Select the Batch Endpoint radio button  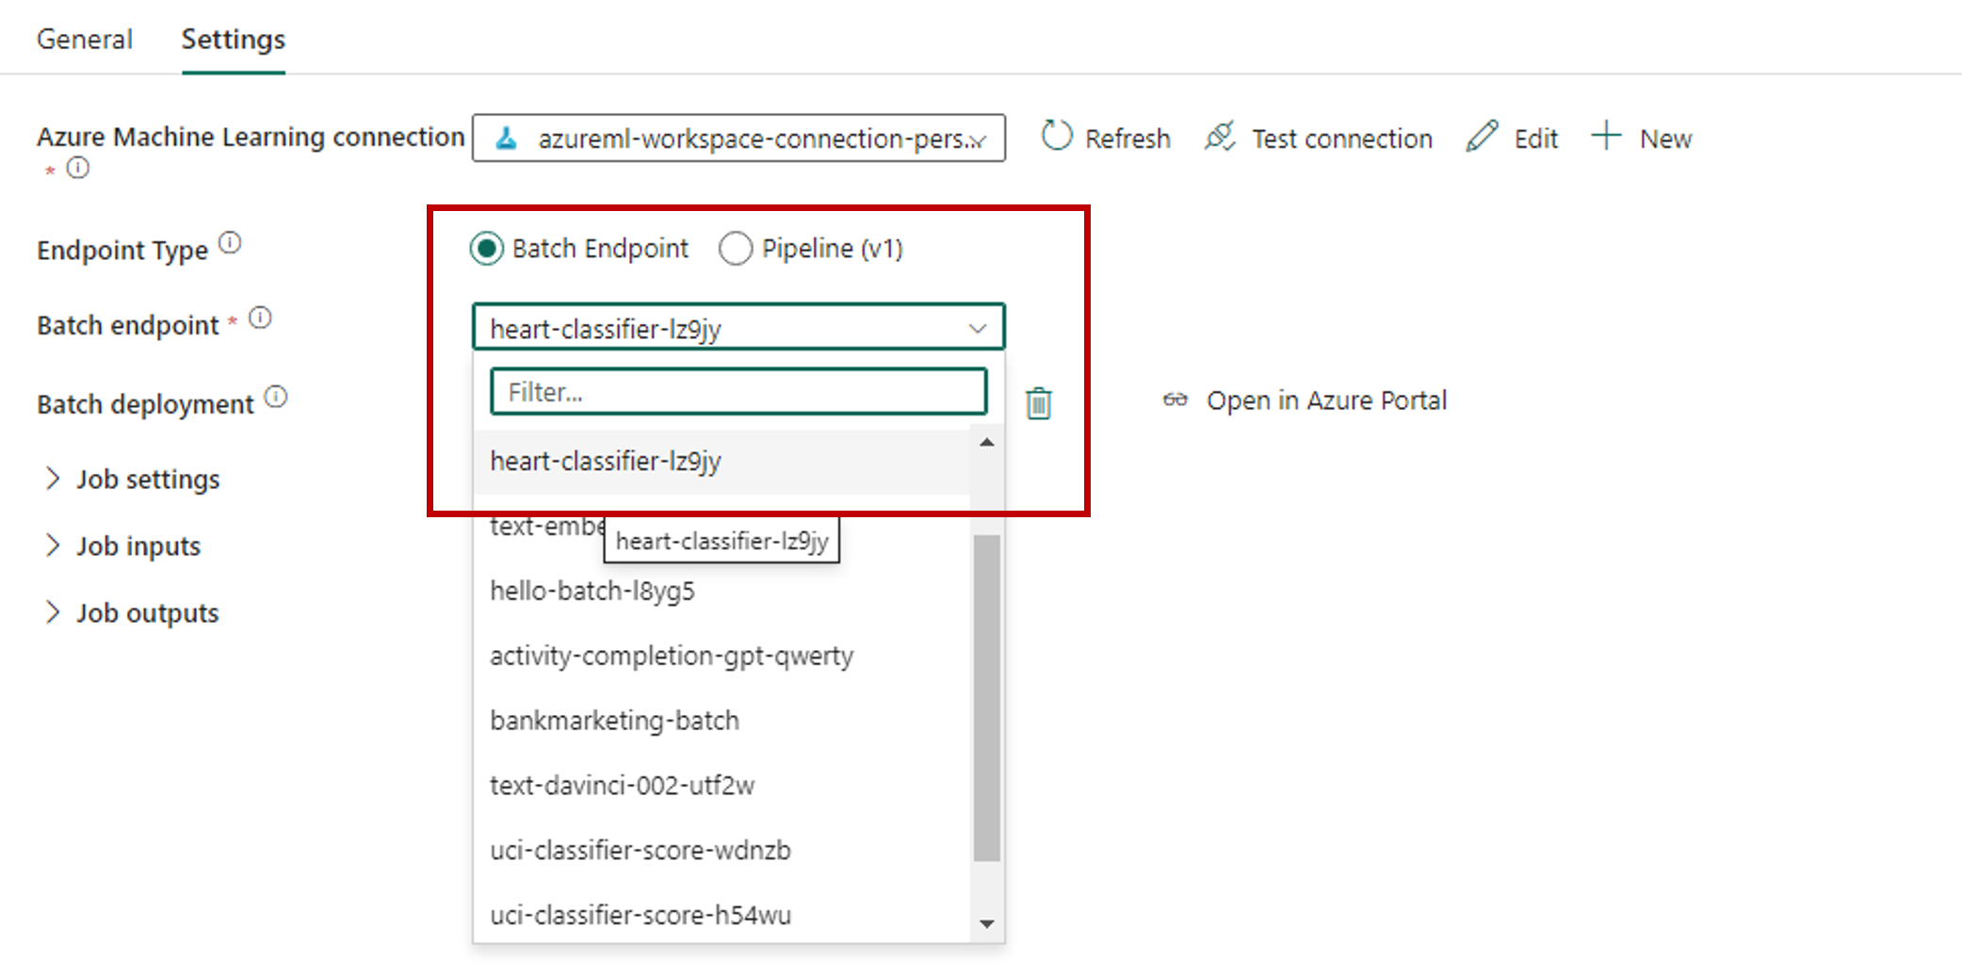point(486,249)
